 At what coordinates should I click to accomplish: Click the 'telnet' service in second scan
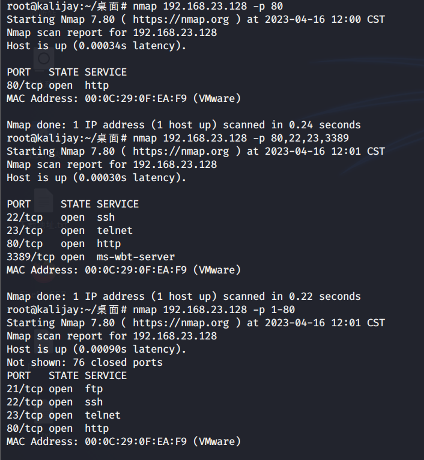[x=115, y=230]
